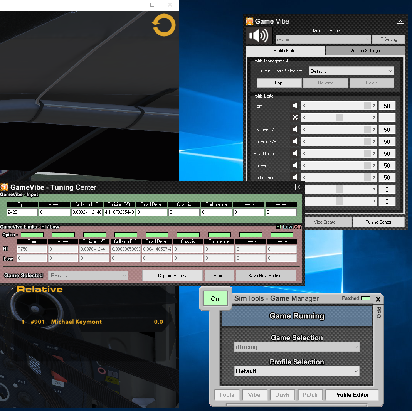Click the PRO label in SimTools
Screen dimensions: 412x411
(x=378, y=312)
